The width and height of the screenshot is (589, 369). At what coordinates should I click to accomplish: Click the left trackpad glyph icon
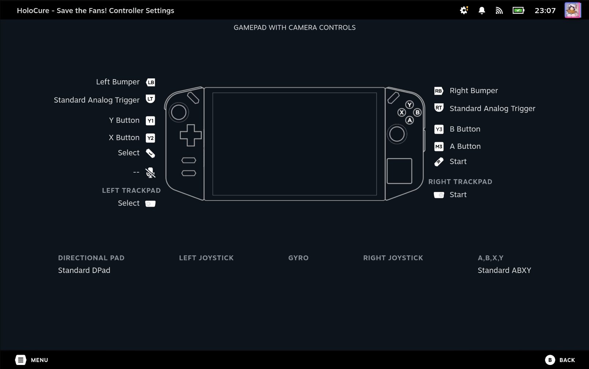[151, 203]
